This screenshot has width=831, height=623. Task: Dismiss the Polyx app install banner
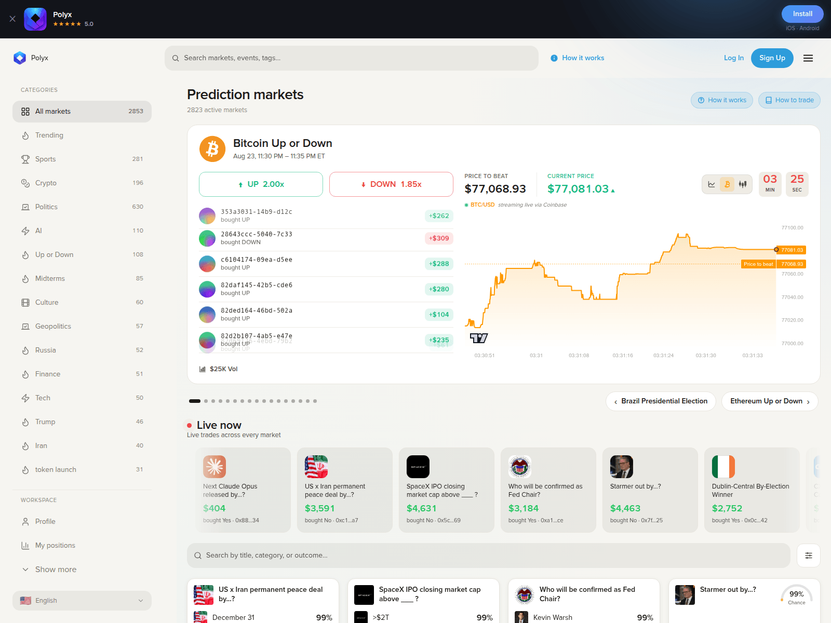click(x=12, y=19)
